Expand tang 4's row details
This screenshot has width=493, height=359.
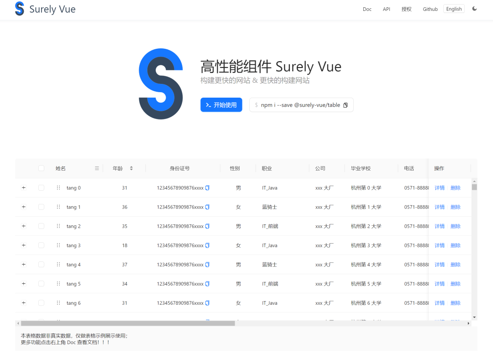[23, 264]
